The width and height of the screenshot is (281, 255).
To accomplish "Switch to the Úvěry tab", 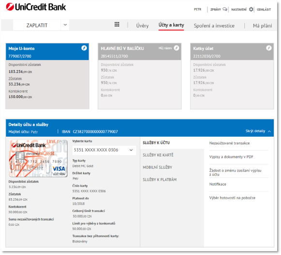I will click(142, 26).
